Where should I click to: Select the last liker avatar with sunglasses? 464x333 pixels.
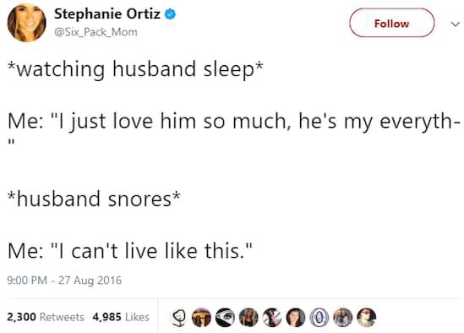[366, 317]
